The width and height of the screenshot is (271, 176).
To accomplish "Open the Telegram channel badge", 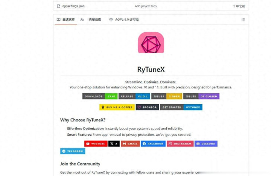I will 73,151.
